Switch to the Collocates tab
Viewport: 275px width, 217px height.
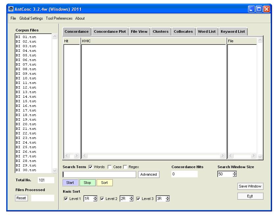183,31
